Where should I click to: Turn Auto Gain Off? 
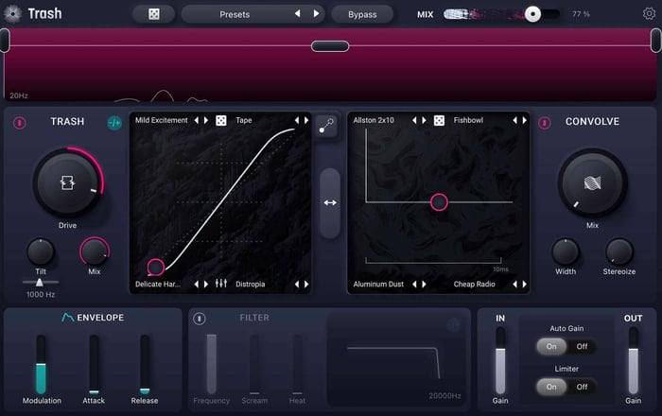tap(582, 346)
